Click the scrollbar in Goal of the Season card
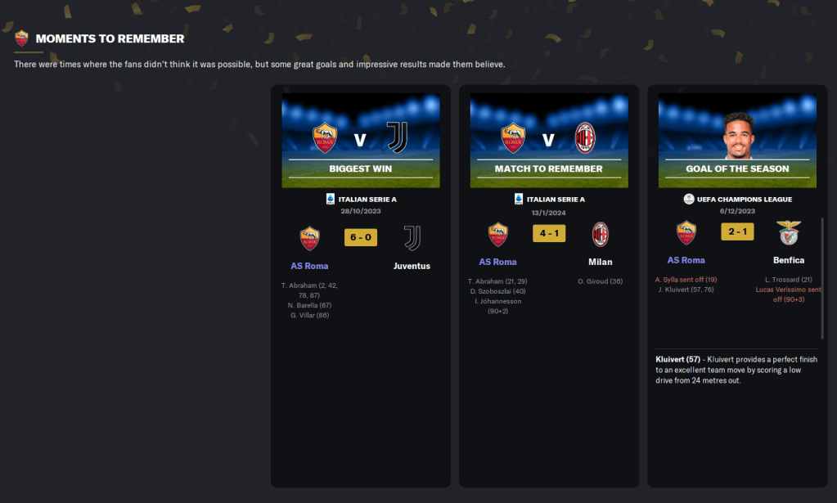 click(822, 278)
